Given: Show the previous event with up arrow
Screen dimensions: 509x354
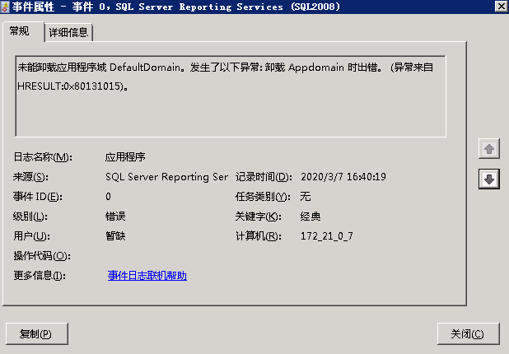Looking at the screenshot, I should (x=489, y=149).
